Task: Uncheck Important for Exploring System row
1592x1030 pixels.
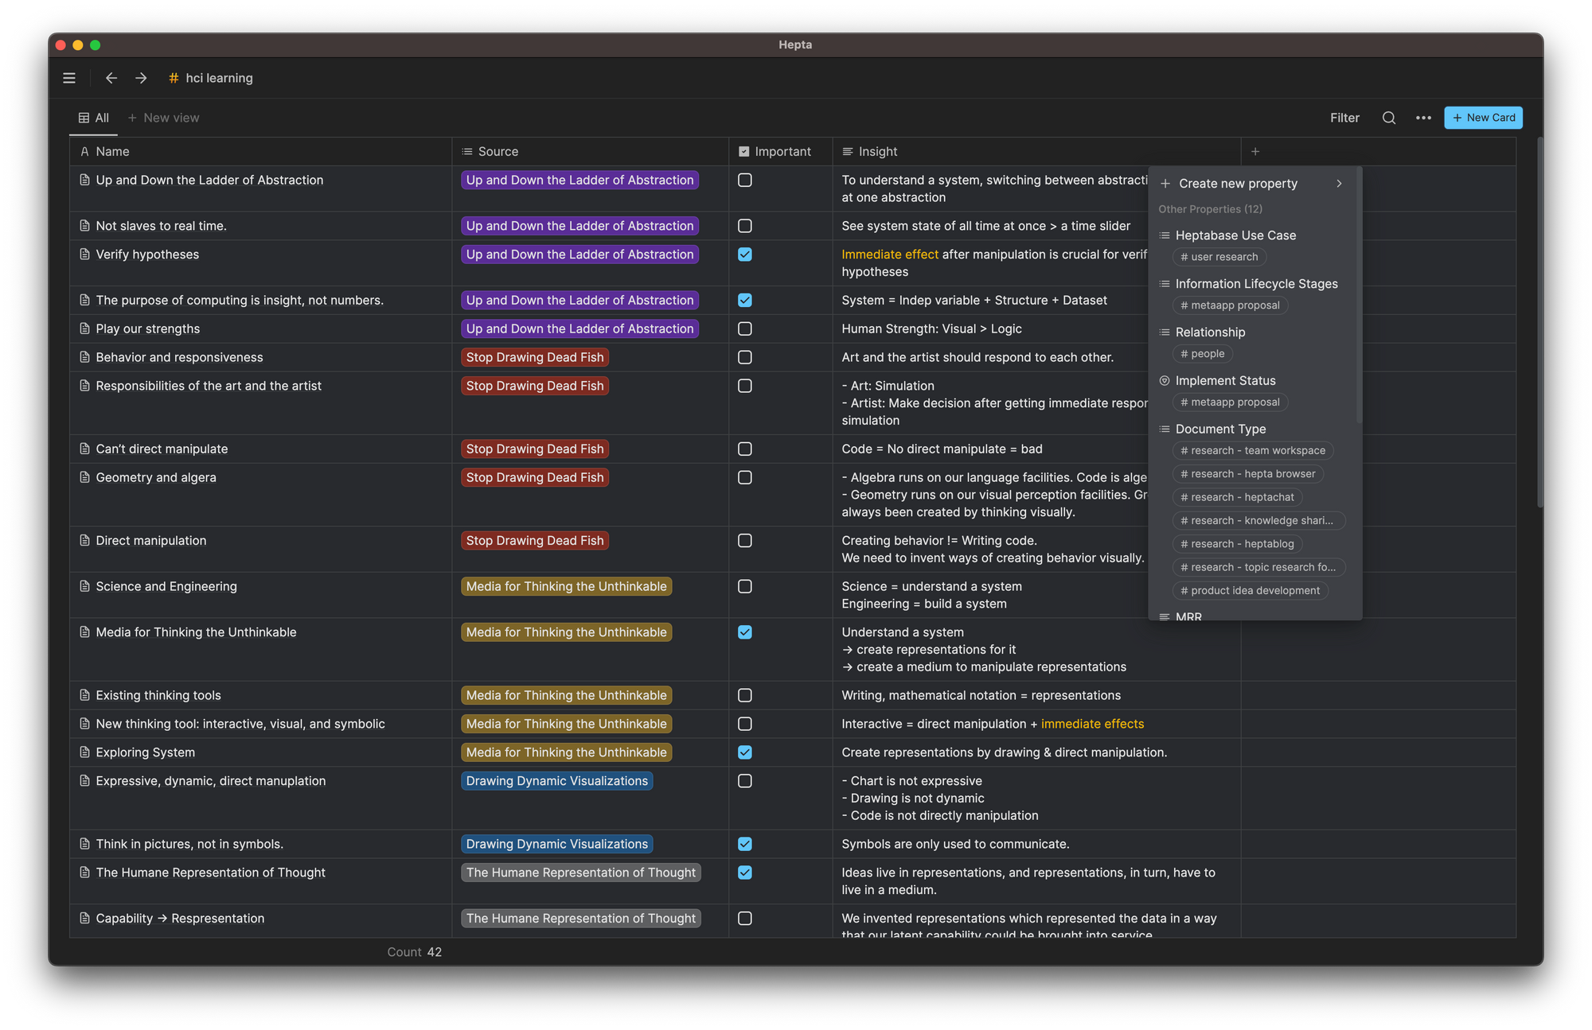Action: tap(744, 752)
